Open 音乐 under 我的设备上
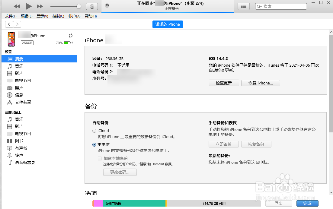This screenshot has width=333, height=209. click(39, 119)
